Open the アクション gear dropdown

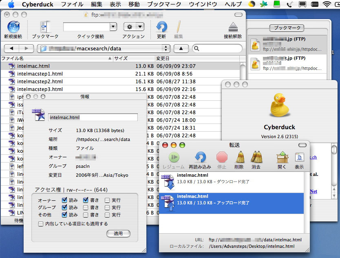pos(134,27)
